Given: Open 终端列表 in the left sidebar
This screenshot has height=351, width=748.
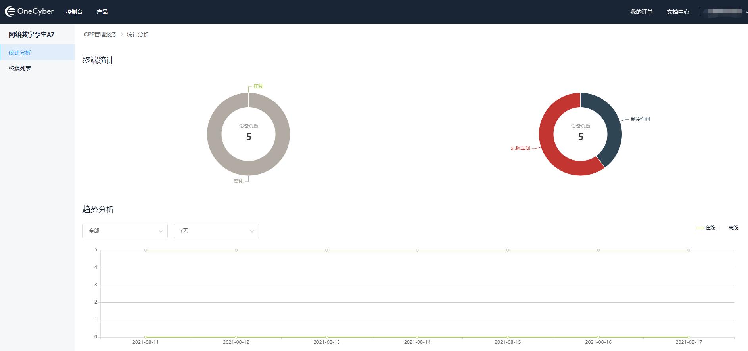Looking at the screenshot, I should tap(20, 68).
